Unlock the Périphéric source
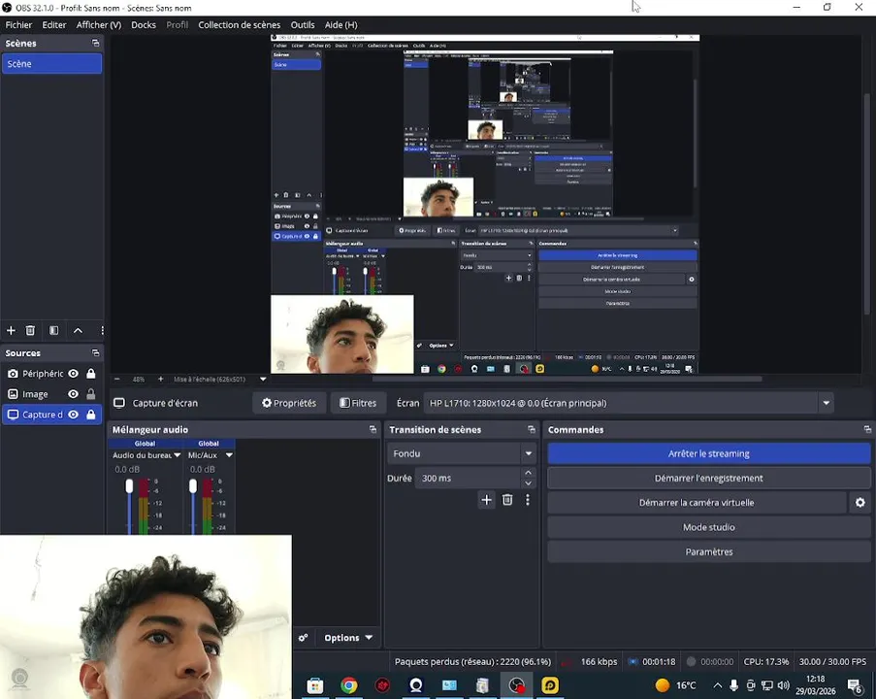Screen dimensions: 876x699 pos(90,374)
